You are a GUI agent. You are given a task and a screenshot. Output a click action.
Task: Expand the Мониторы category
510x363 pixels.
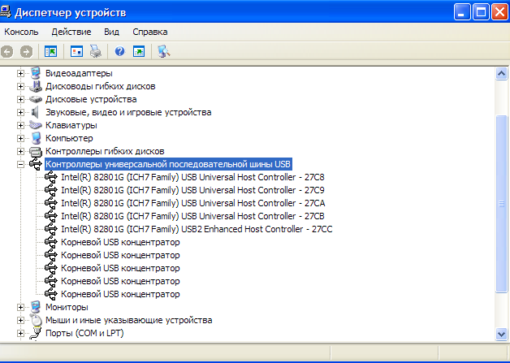(x=21, y=307)
